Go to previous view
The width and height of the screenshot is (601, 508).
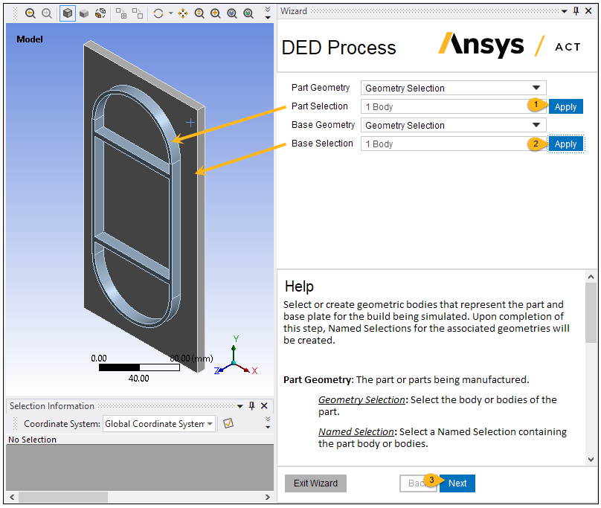pos(30,13)
